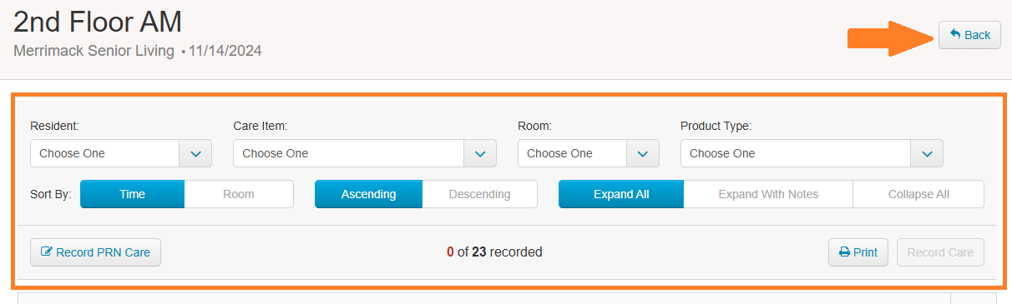
Task: Sort by Time
Action: point(132,194)
